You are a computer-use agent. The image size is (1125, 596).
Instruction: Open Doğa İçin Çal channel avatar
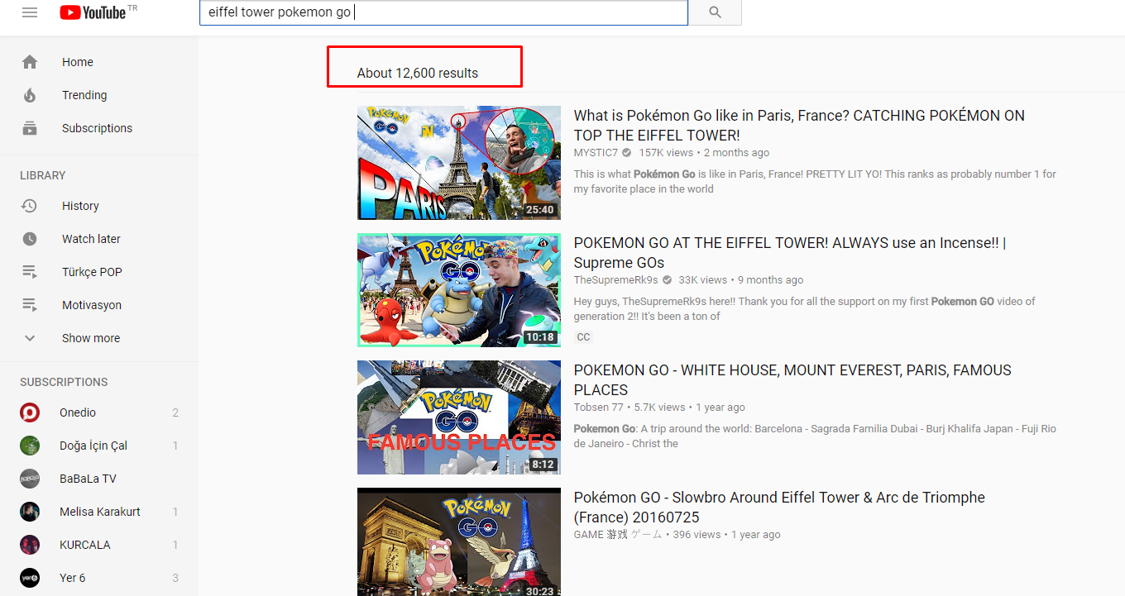tap(30, 446)
